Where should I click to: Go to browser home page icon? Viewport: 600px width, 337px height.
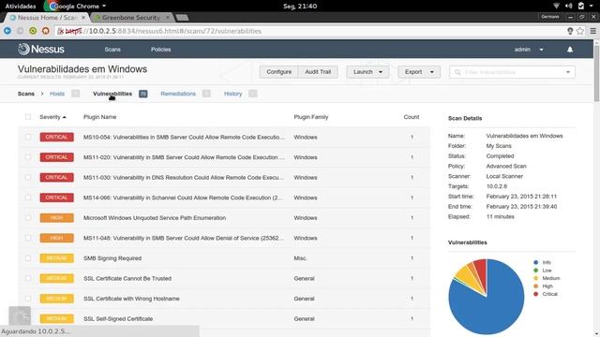(46, 31)
